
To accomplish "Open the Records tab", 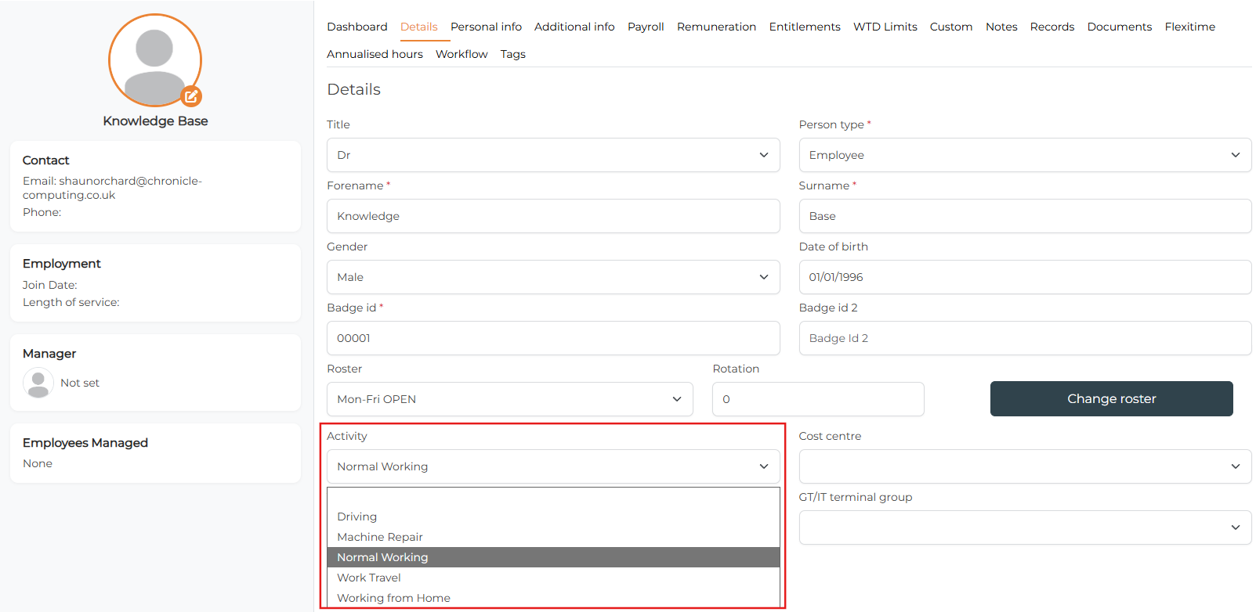I will coord(1052,27).
